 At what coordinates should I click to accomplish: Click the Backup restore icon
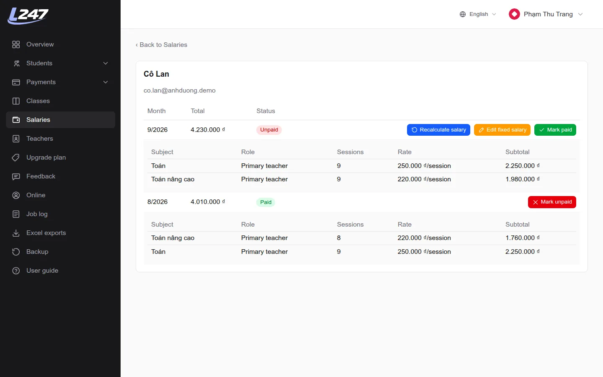click(x=16, y=252)
